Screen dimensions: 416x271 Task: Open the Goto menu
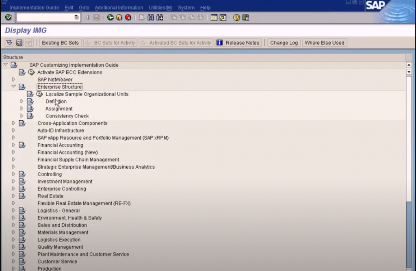pyautogui.click(x=84, y=8)
